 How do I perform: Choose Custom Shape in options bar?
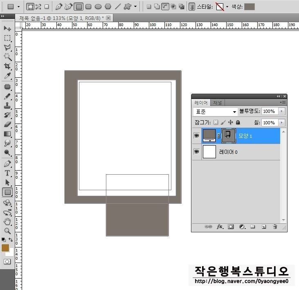pos(127,7)
